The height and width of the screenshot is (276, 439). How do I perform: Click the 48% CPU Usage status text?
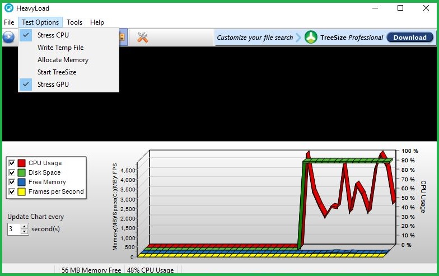150,270
